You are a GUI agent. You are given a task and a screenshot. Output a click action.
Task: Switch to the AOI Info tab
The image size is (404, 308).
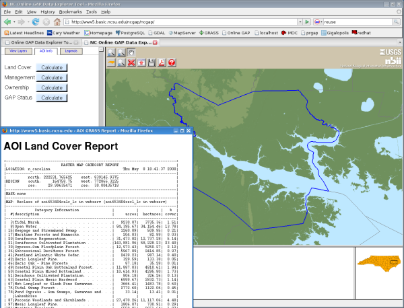(x=46, y=51)
